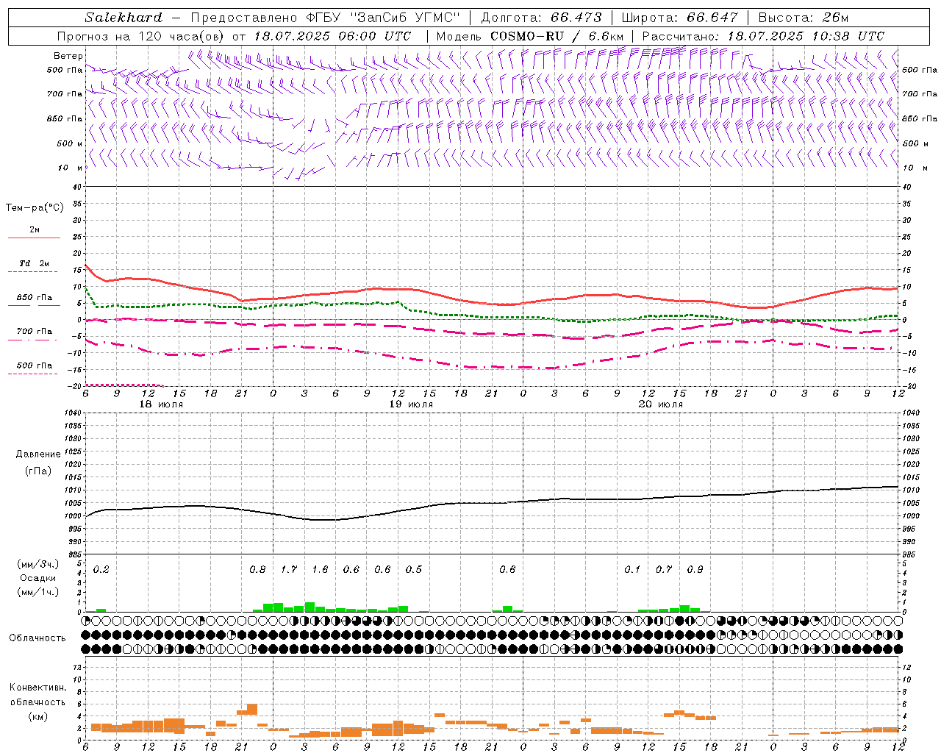Select the start time 18.07.2025 06:00 UTC
This screenshot has width=941, height=753.
tap(332, 36)
